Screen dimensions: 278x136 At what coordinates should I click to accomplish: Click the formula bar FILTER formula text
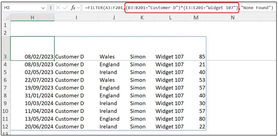(179, 8)
